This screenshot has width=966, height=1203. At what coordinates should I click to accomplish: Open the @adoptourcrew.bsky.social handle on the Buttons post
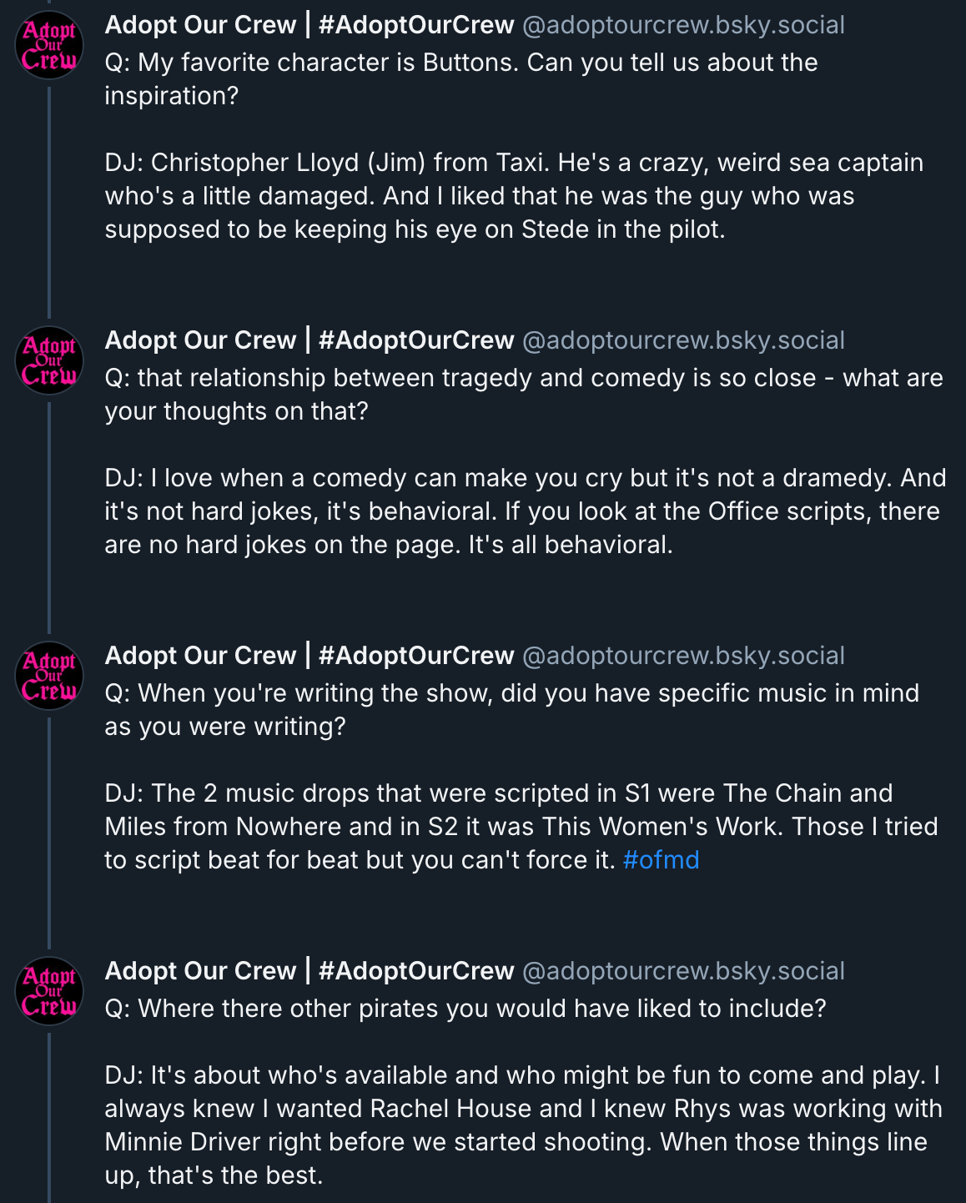pyautogui.click(x=683, y=25)
